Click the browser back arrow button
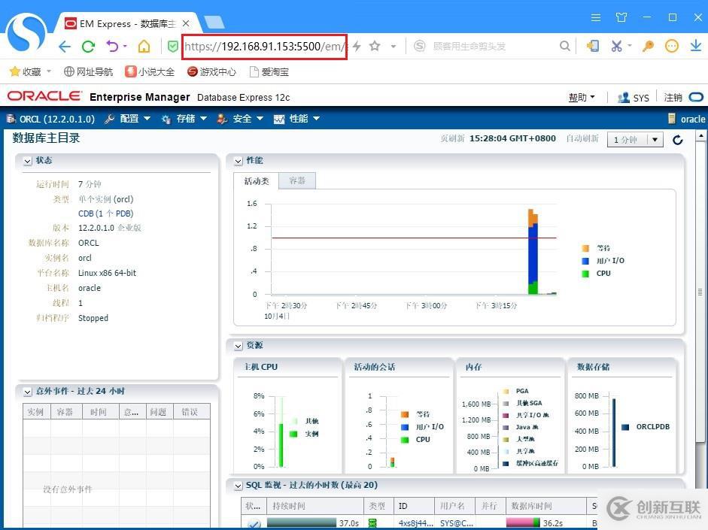Screen dimensions: 708x530 [x=65, y=47]
